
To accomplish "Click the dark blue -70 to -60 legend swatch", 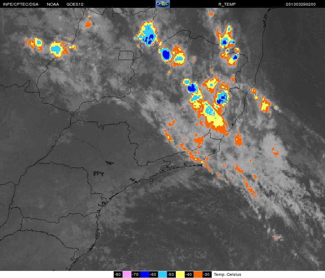I will click(x=145, y=274).
